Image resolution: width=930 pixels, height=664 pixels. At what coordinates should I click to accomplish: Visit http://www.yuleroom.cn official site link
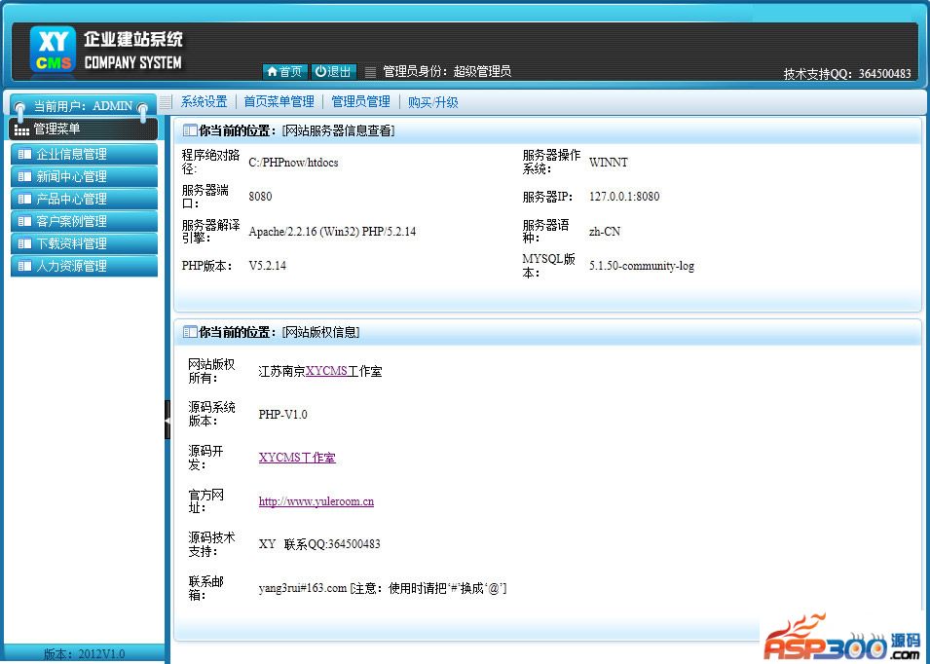click(316, 501)
